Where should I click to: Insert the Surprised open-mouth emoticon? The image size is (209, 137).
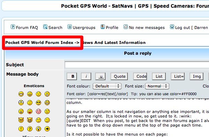[47, 94]
